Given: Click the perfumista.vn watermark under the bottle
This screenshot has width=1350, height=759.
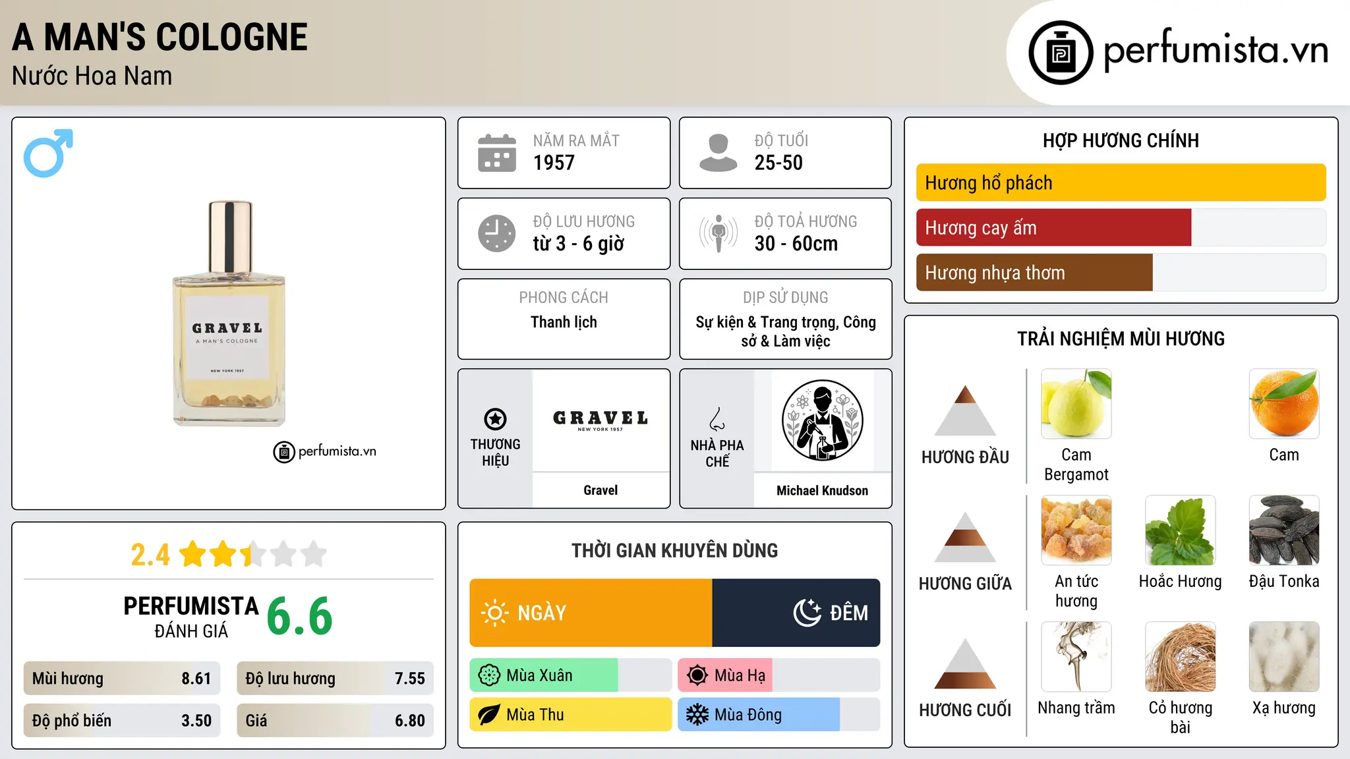Looking at the screenshot, I should coord(325,452).
